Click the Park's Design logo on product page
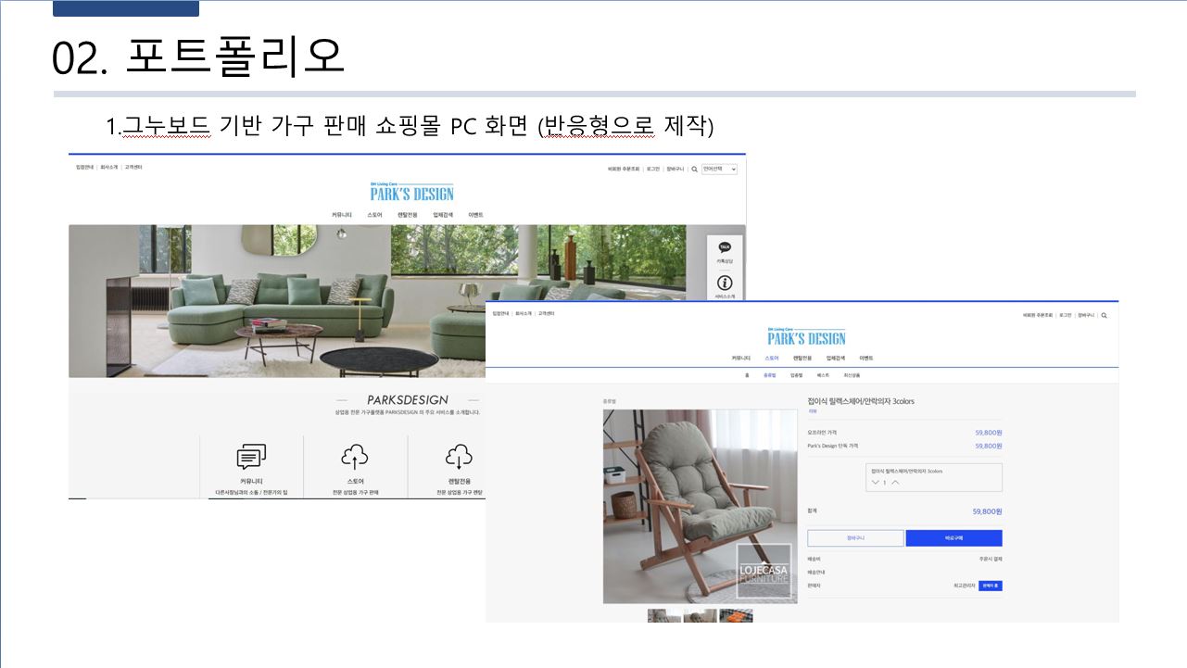 coord(806,337)
